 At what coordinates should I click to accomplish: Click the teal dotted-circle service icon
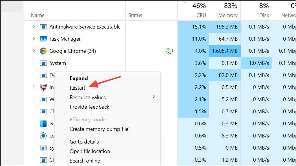click(43, 135)
